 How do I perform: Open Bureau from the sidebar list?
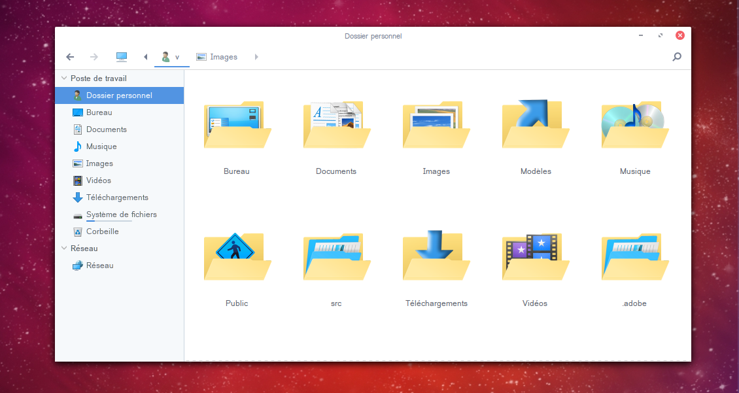coord(119,112)
